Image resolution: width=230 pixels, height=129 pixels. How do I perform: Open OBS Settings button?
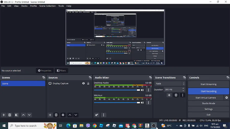209,109
